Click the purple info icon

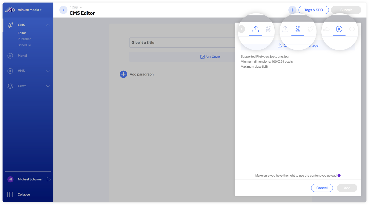tap(339, 175)
